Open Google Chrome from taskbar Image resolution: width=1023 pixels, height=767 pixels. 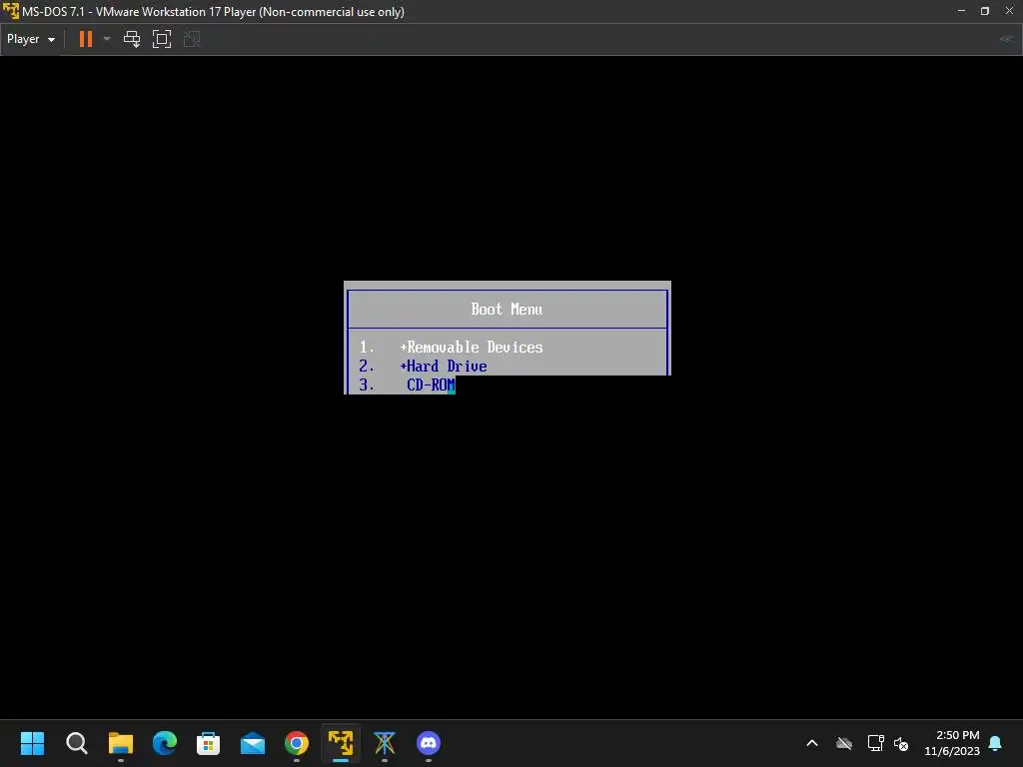[296, 743]
